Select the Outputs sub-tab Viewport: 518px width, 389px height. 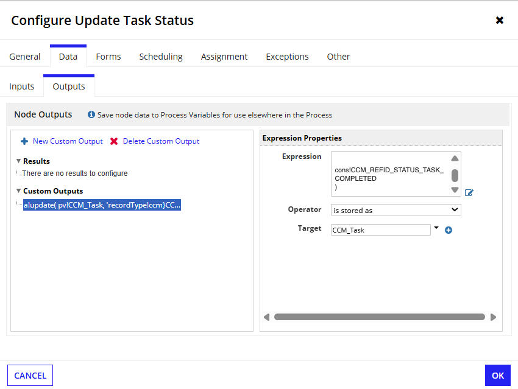point(69,86)
